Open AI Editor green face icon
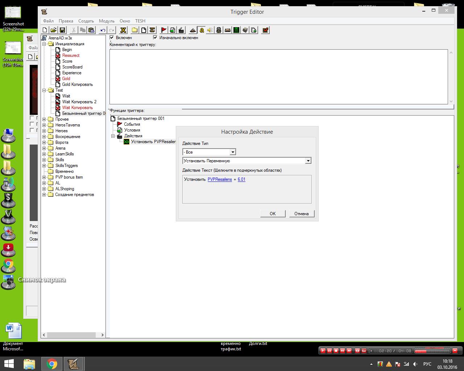The image size is (464, 371). pos(236,30)
